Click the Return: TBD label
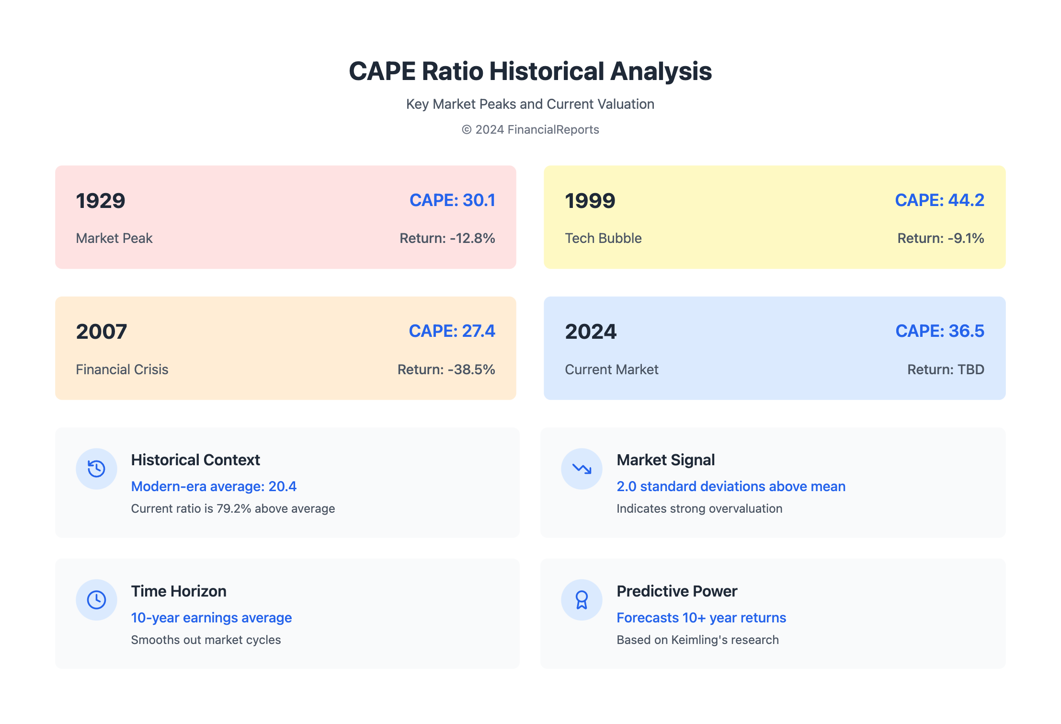Viewport: 1061px width, 724px height. pyautogui.click(x=946, y=369)
